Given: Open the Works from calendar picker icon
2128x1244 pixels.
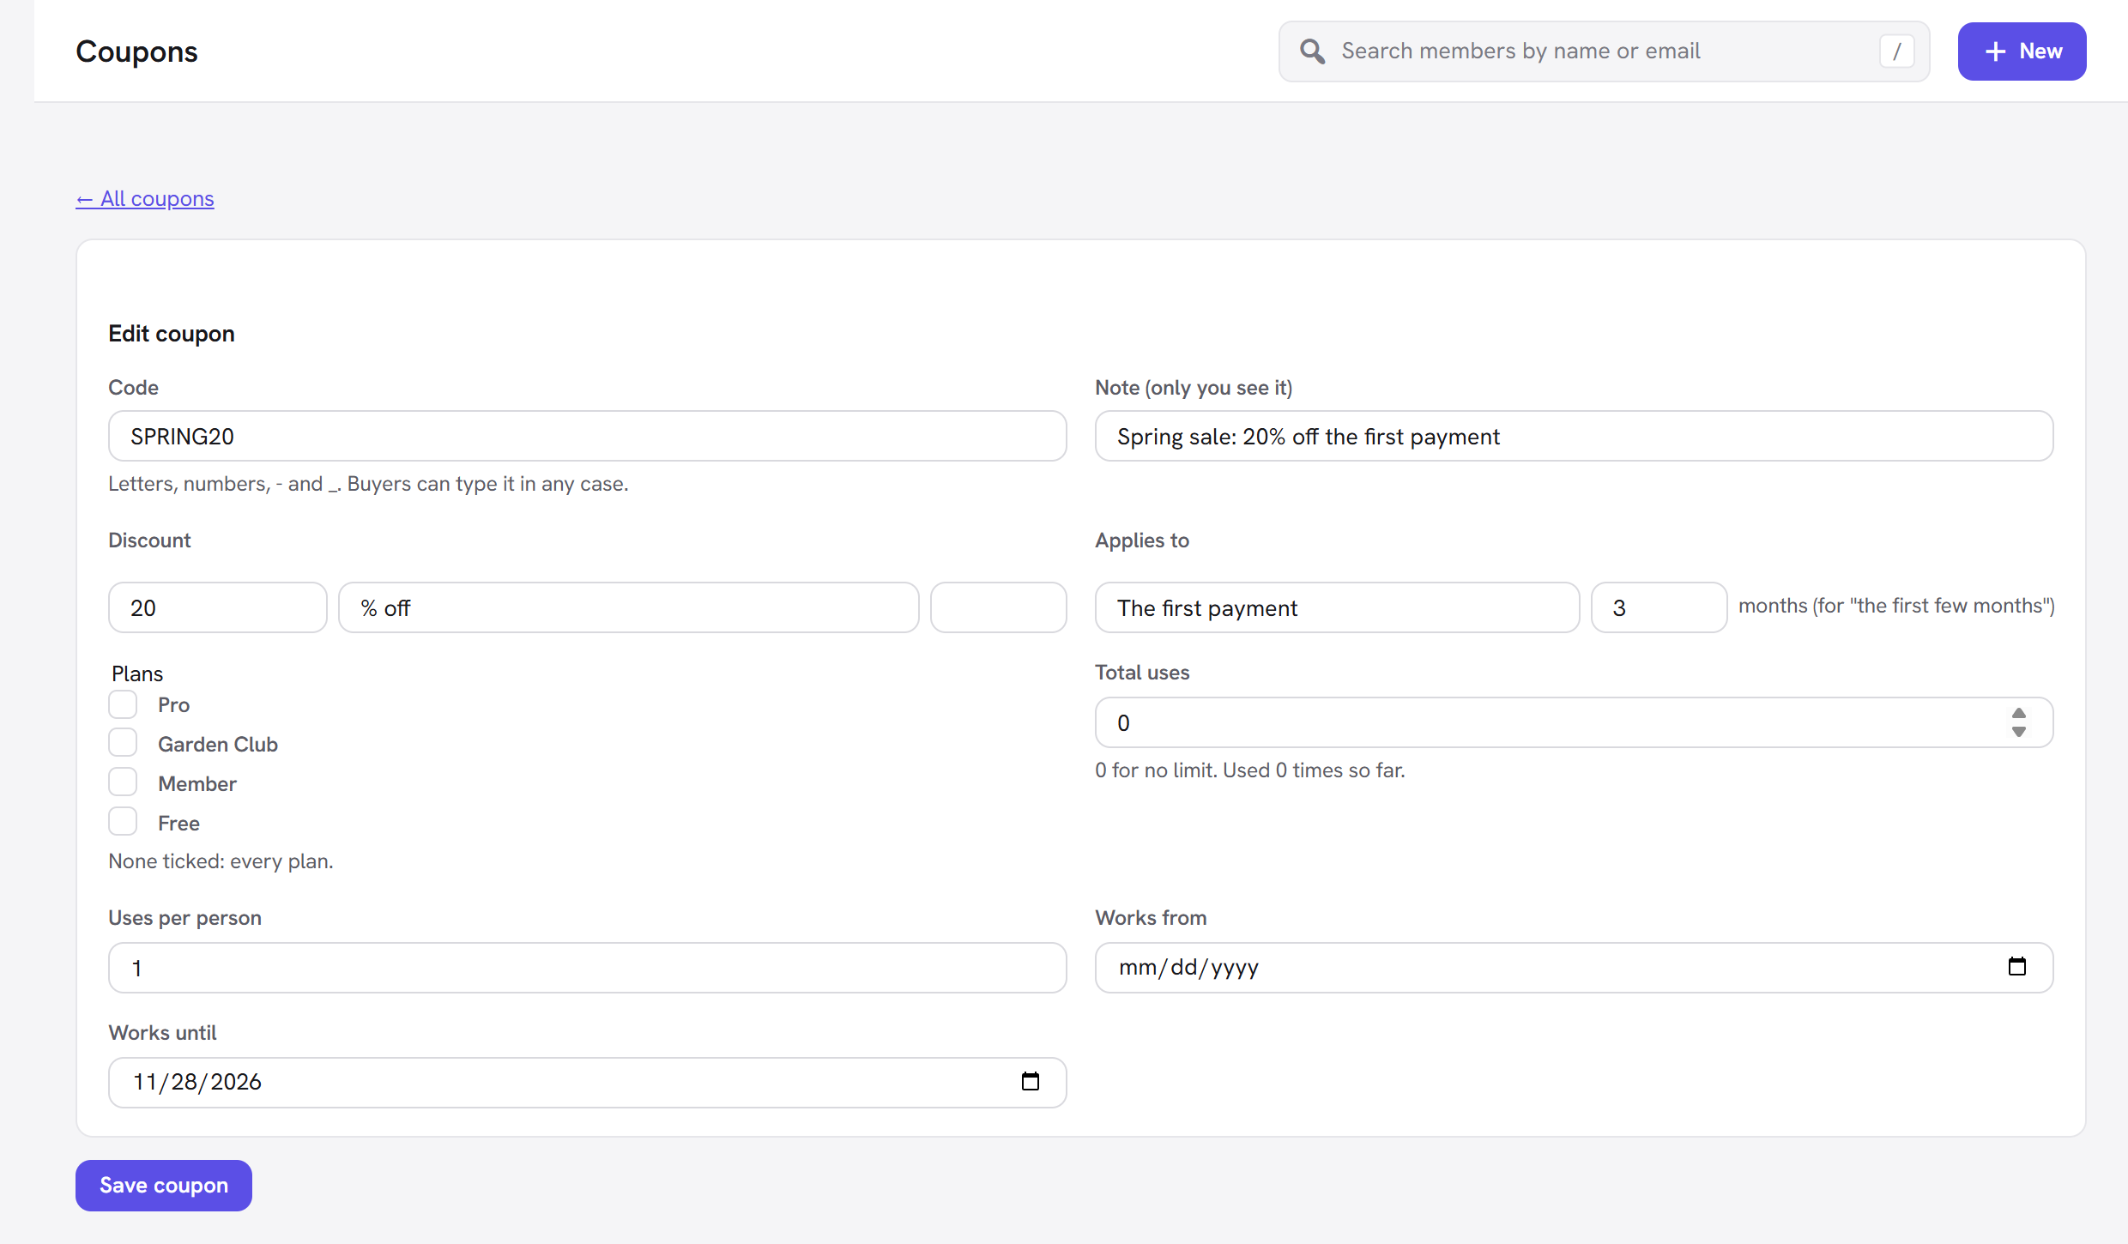Looking at the screenshot, I should coord(2017,967).
